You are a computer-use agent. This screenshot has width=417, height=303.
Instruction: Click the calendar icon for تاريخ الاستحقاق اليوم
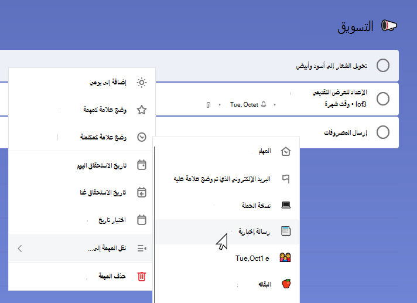tap(142, 165)
